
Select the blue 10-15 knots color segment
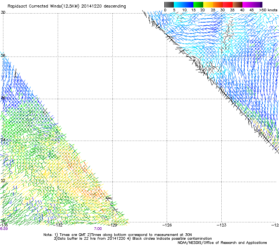click(189, 5)
